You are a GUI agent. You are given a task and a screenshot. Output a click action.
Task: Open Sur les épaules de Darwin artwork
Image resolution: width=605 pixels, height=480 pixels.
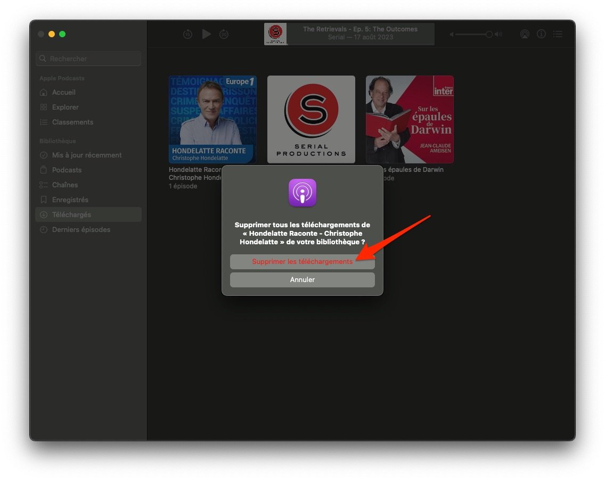[x=410, y=120]
